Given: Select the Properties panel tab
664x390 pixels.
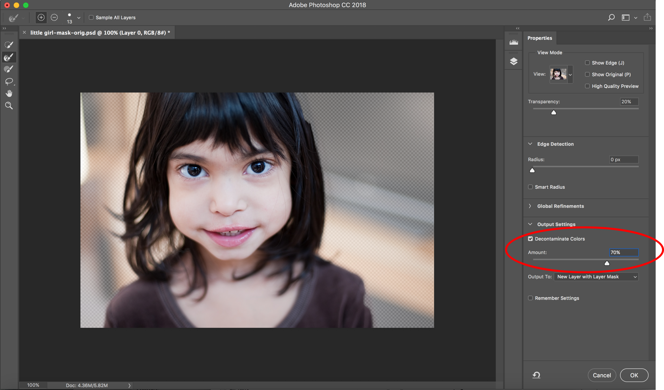Looking at the screenshot, I should [540, 38].
